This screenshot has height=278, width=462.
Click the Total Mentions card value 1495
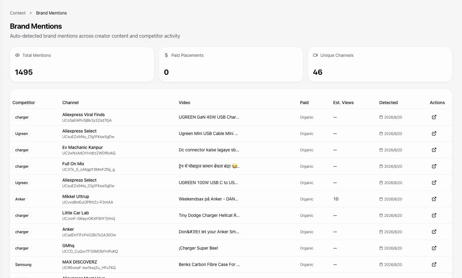pyautogui.click(x=24, y=72)
